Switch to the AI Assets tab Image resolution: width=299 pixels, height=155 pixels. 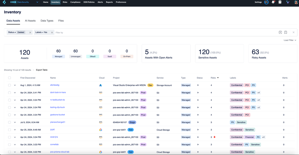[x=30, y=21]
